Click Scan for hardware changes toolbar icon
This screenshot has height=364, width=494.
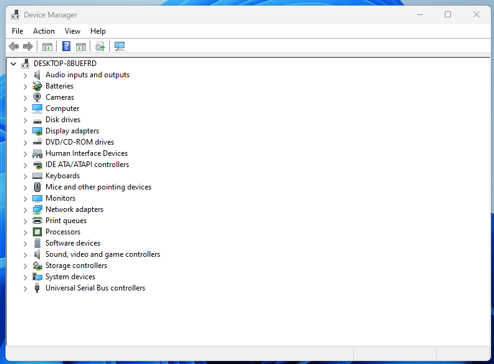(120, 46)
